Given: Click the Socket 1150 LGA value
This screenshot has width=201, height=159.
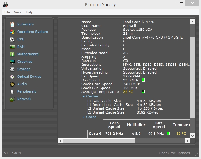Looking at the screenshot, I should [x=138, y=30].
